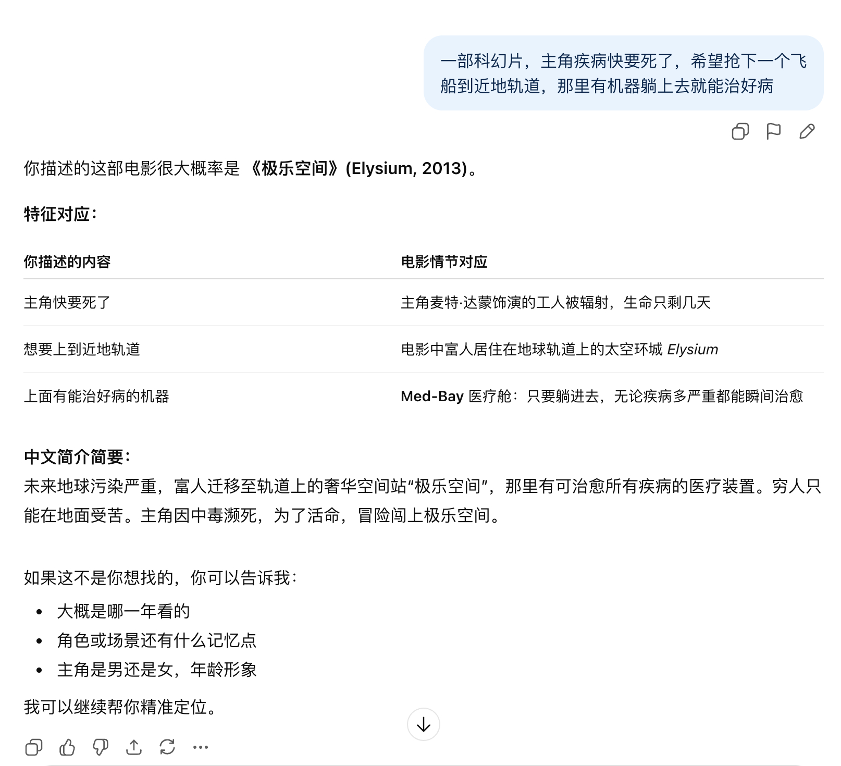Share the response with the upload icon
The height and width of the screenshot is (766, 841).
point(134,747)
